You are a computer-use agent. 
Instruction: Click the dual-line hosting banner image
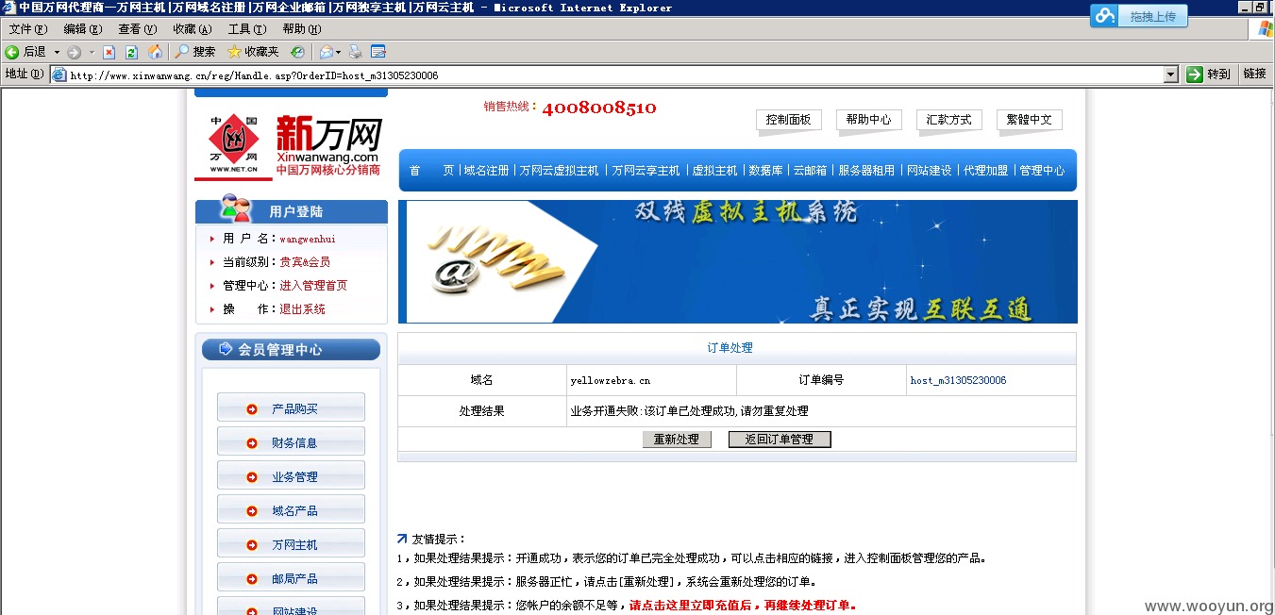click(x=737, y=262)
